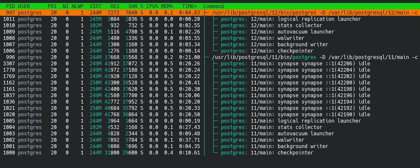Select process 1006 checkpointer row

[x=210, y=51]
